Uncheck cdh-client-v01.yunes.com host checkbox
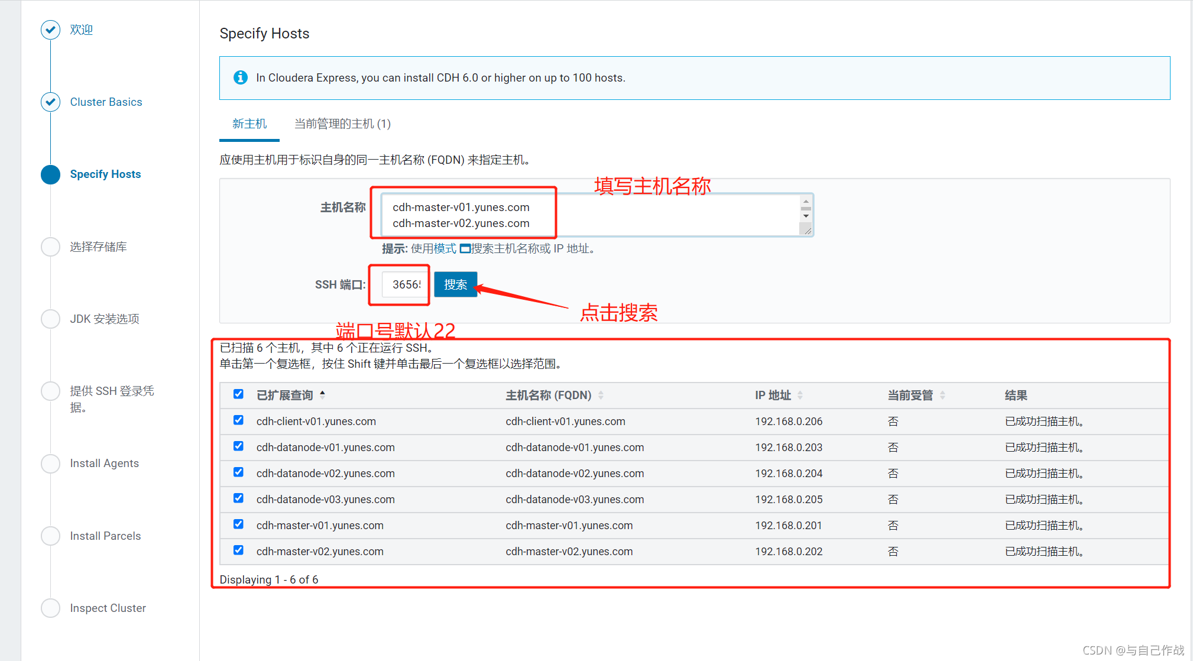The image size is (1193, 661). pyautogui.click(x=238, y=420)
